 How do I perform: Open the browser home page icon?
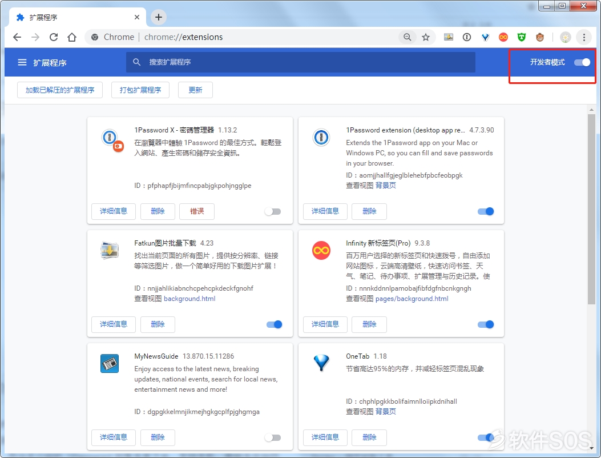tap(72, 37)
